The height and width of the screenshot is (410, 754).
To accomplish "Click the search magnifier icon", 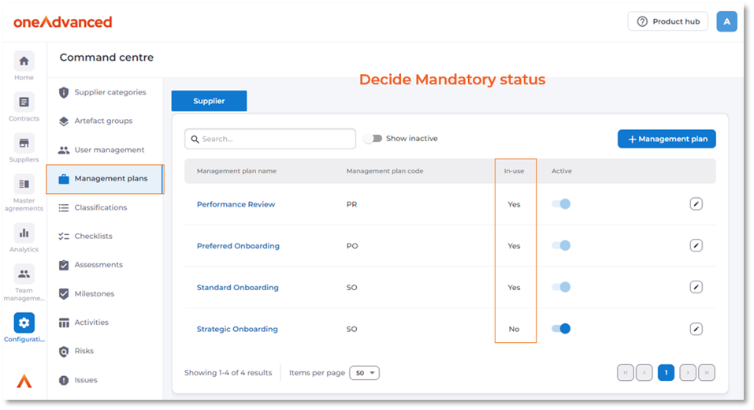I will tap(195, 139).
